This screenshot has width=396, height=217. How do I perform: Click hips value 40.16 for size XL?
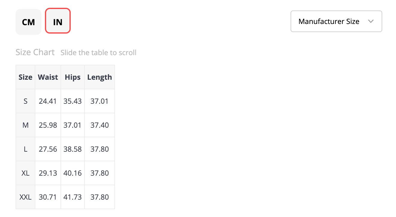[72, 173]
